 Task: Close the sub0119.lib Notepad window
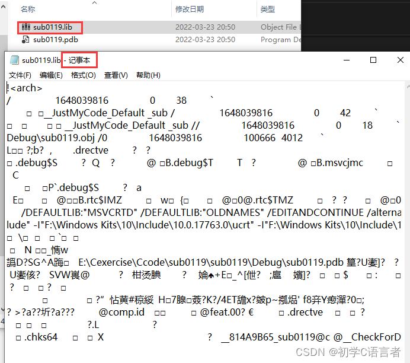click(x=399, y=60)
